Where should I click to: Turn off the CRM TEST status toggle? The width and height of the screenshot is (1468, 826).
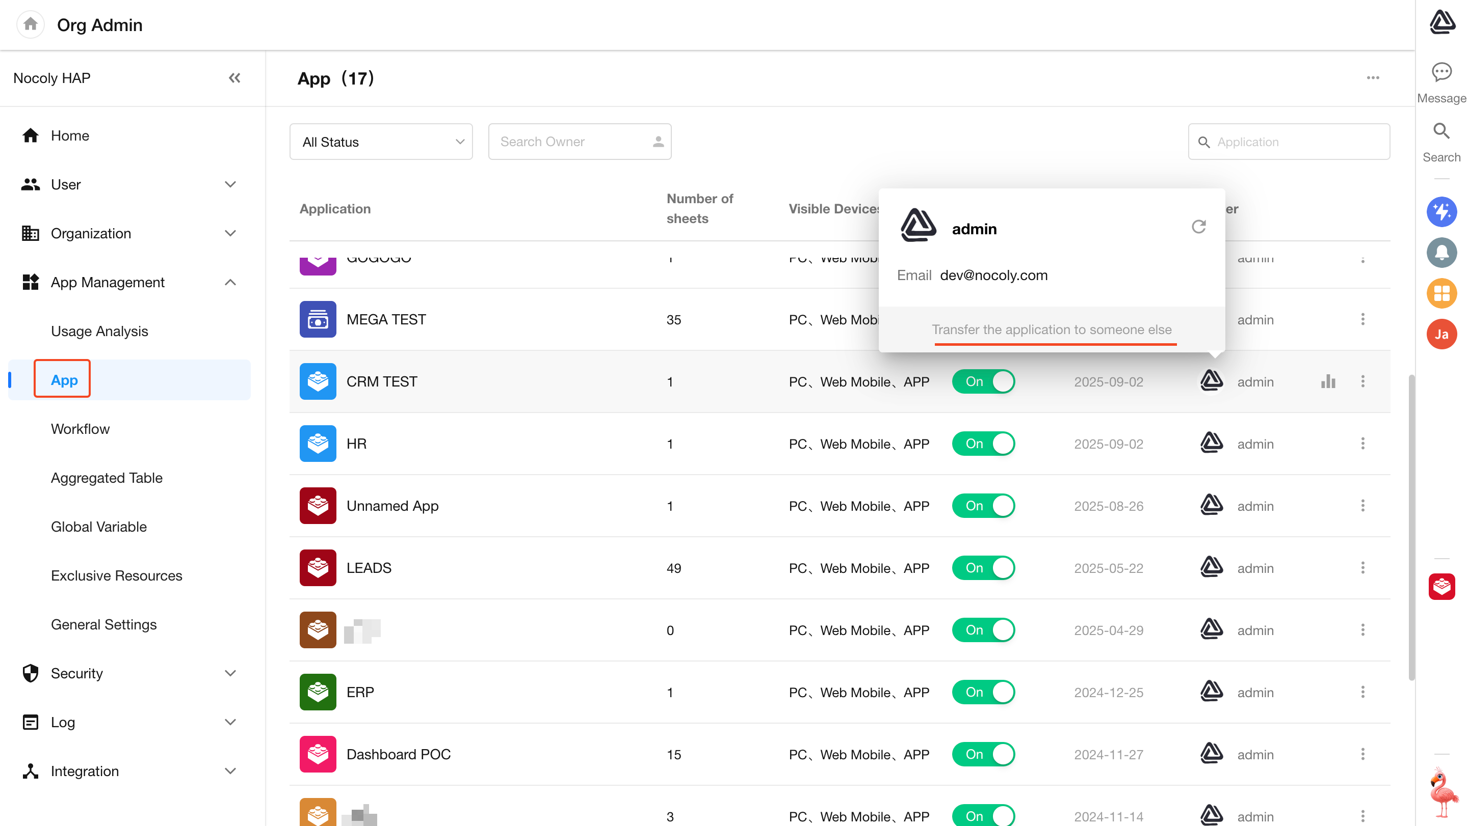(x=983, y=381)
